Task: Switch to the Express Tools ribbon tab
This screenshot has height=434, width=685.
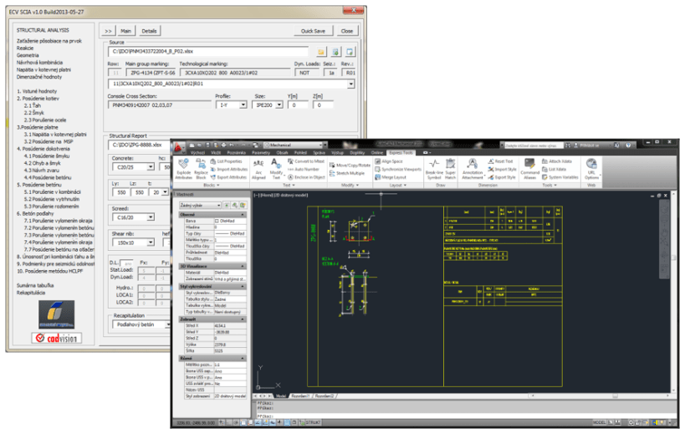Action: (x=402, y=153)
